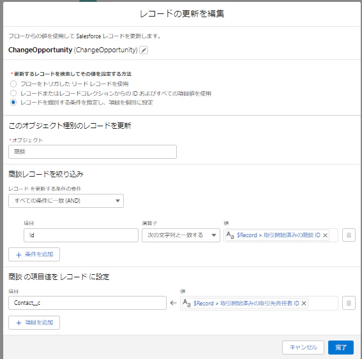Click the オブジェクト field showing 商談
The width and height of the screenshot is (362, 359).
pyautogui.click(x=93, y=152)
